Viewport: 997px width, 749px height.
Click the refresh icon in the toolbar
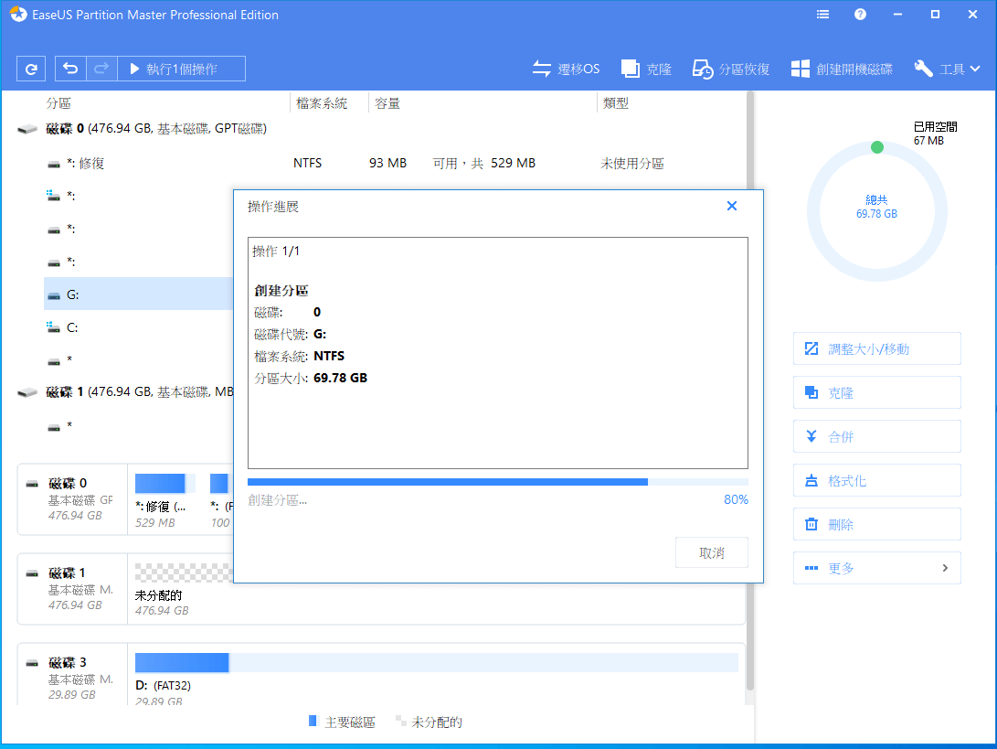coord(31,69)
